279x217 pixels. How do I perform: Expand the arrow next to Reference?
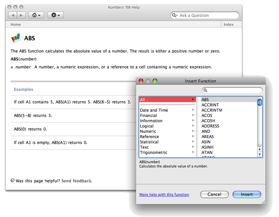point(193,136)
